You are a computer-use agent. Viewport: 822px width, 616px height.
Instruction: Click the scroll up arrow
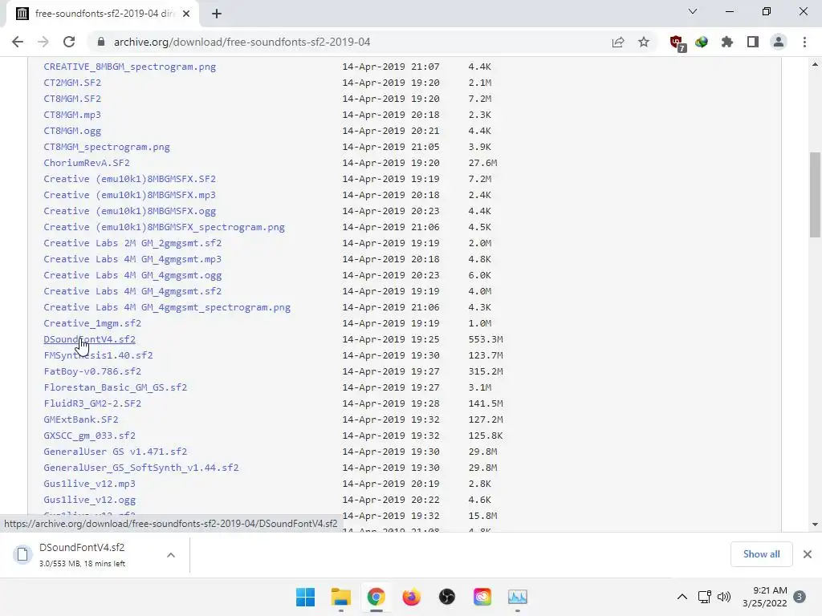tap(815, 64)
